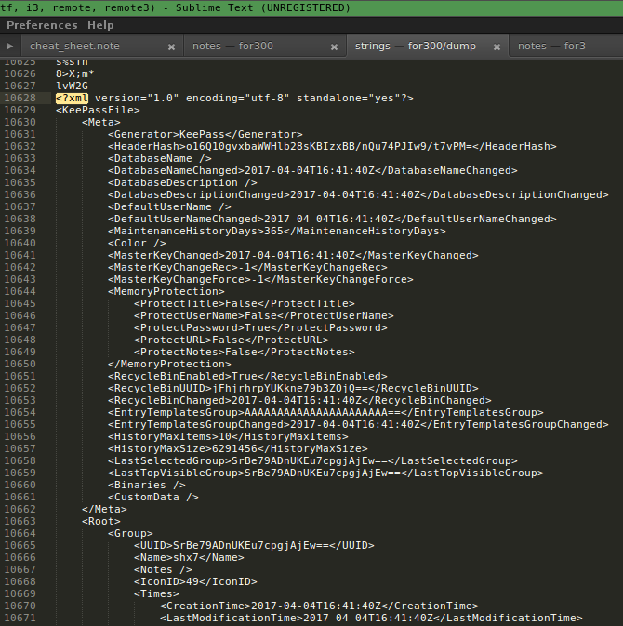623x626 pixels.
Task: Click the Generator KeePass line
Action: 205,134
